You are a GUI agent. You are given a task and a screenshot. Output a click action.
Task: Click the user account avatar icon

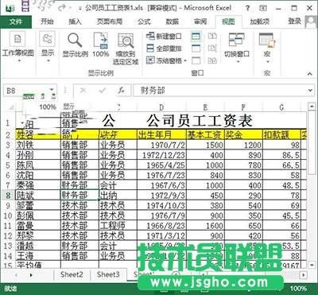[311, 21]
